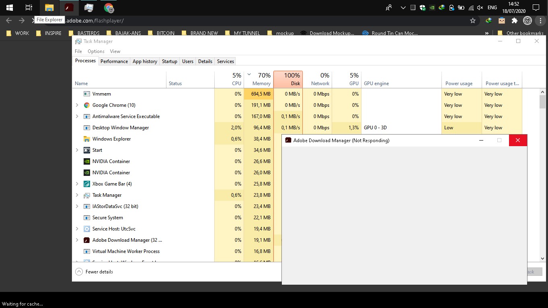
Task: Open the Chrome Extensions puzzle icon
Action: tap(515, 20)
